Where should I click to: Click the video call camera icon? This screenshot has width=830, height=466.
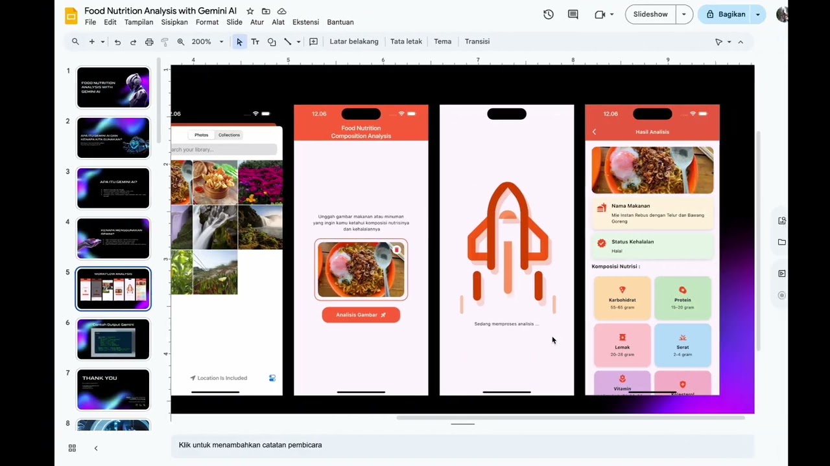[600, 14]
